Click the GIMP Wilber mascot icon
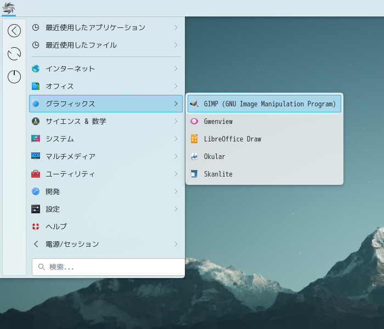Image resolution: width=384 pixels, height=329 pixels. point(194,104)
